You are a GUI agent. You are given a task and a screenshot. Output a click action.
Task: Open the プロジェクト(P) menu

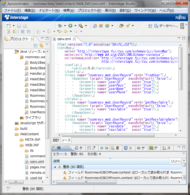point(90,10)
